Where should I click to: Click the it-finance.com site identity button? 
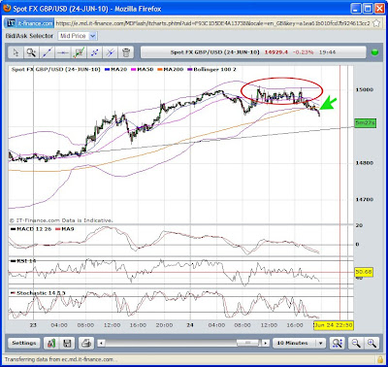tap(30, 23)
